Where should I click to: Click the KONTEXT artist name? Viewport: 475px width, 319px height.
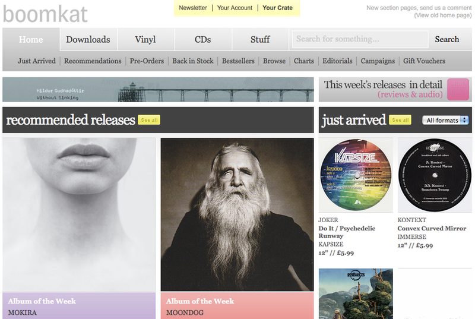(412, 220)
